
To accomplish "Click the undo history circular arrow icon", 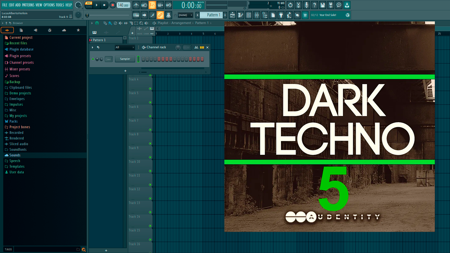I will 290,5.
